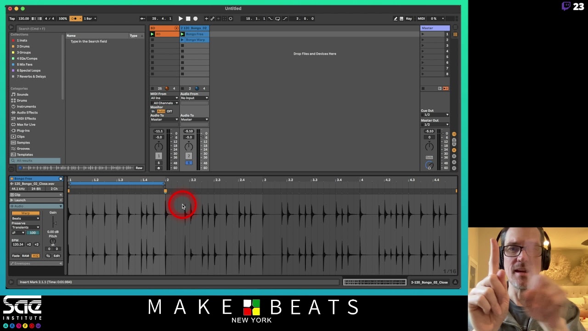Click the Raw button in preview
The width and height of the screenshot is (588, 331).
click(139, 168)
